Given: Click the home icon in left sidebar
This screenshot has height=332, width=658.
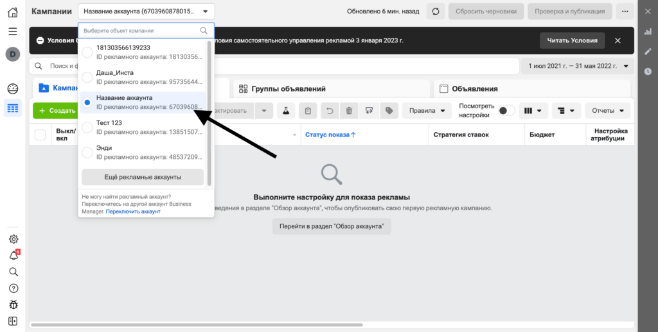Looking at the screenshot, I should (x=13, y=12).
